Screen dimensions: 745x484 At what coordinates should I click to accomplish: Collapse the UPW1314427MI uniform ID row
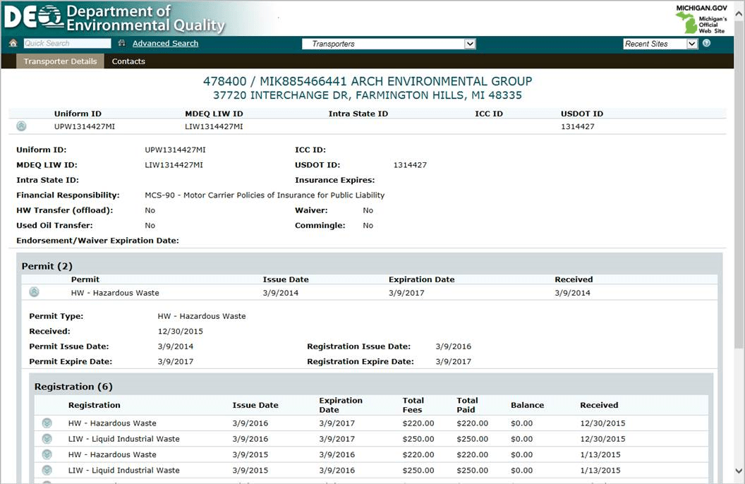(21, 126)
